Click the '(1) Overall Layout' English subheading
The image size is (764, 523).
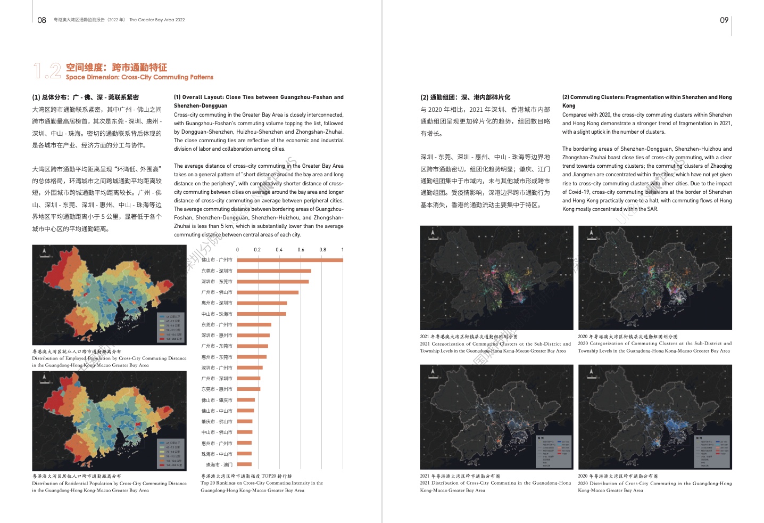click(259, 97)
